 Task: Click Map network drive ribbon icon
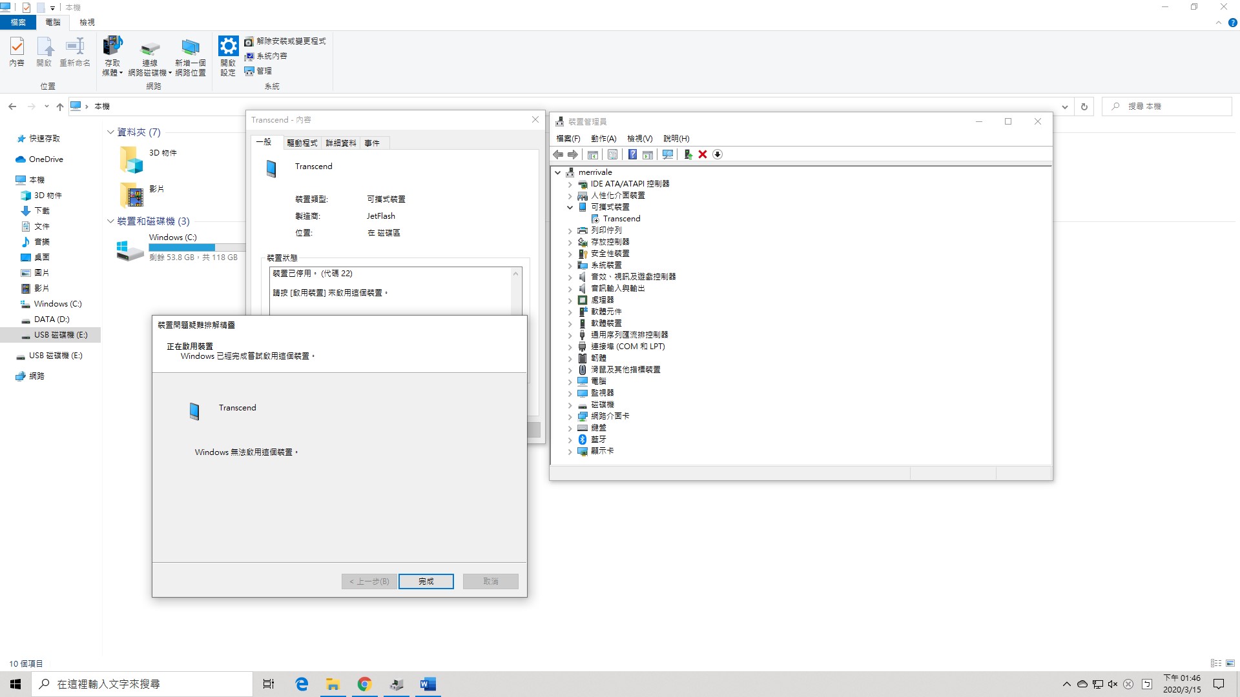(x=150, y=48)
